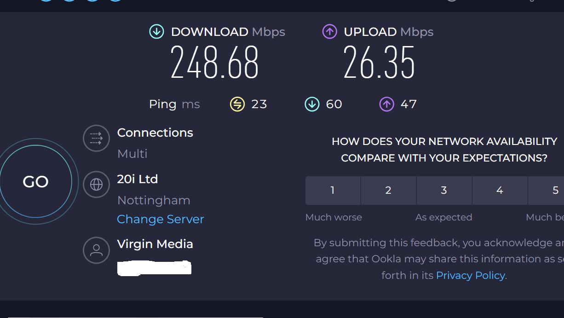564x318 pixels.
Task: Click the purple upload arrow icon beside UPLOAD
Action: pos(329,32)
